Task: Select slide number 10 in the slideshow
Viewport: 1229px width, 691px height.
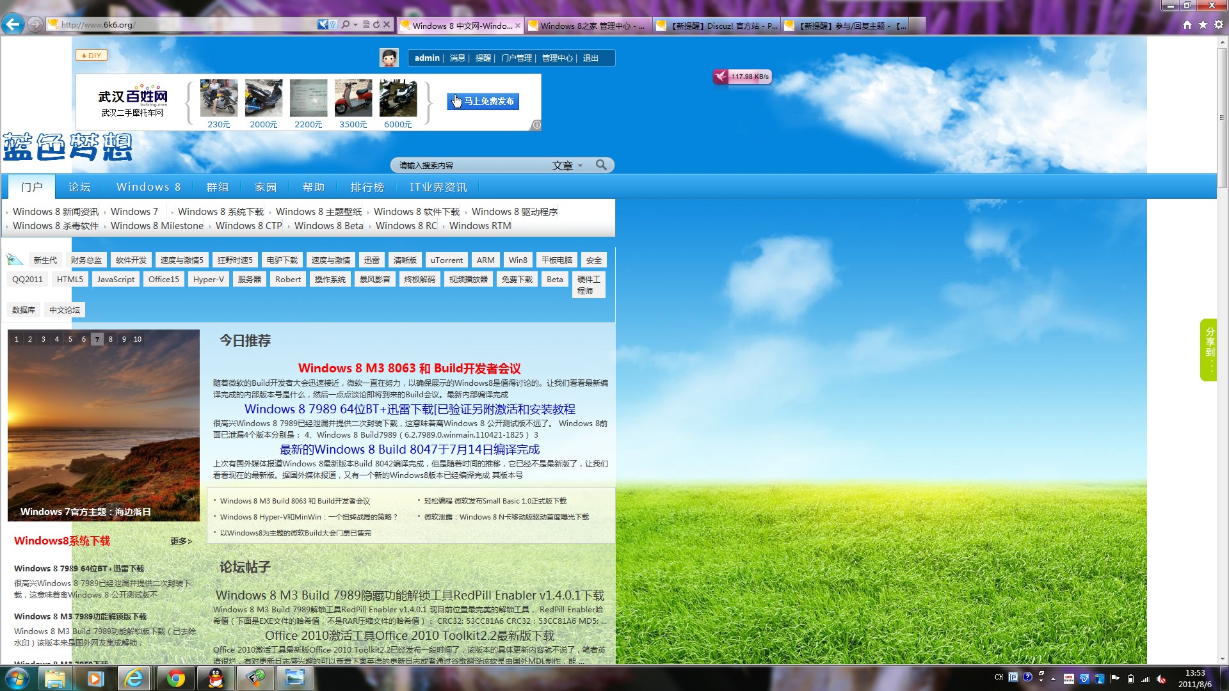Action: pyautogui.click(x=138, y=339)
